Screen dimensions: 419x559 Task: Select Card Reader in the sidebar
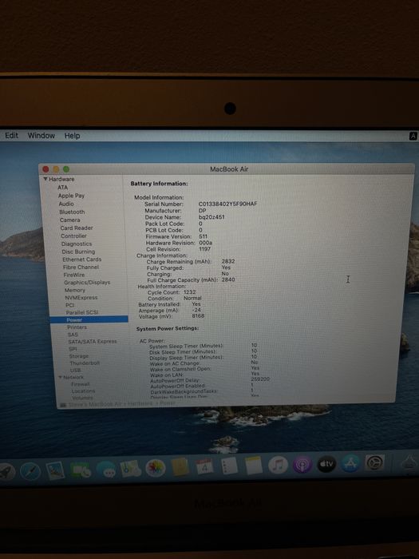point(77,228)
